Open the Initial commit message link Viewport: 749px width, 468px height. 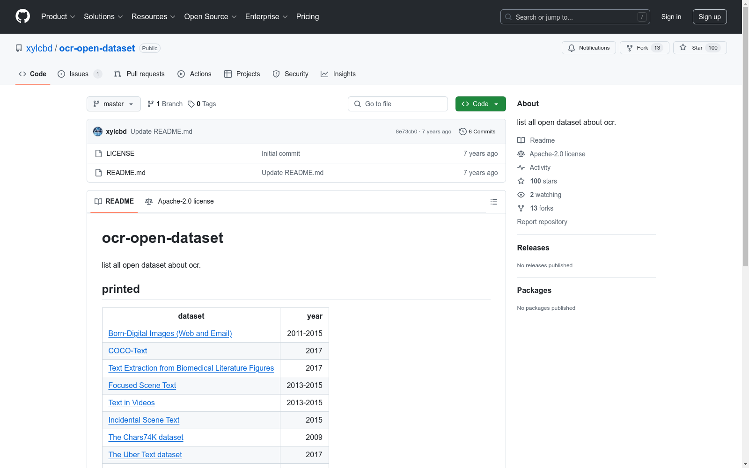coord(281,154)
